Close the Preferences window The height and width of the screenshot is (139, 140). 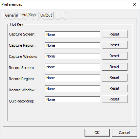coord(135,4)
